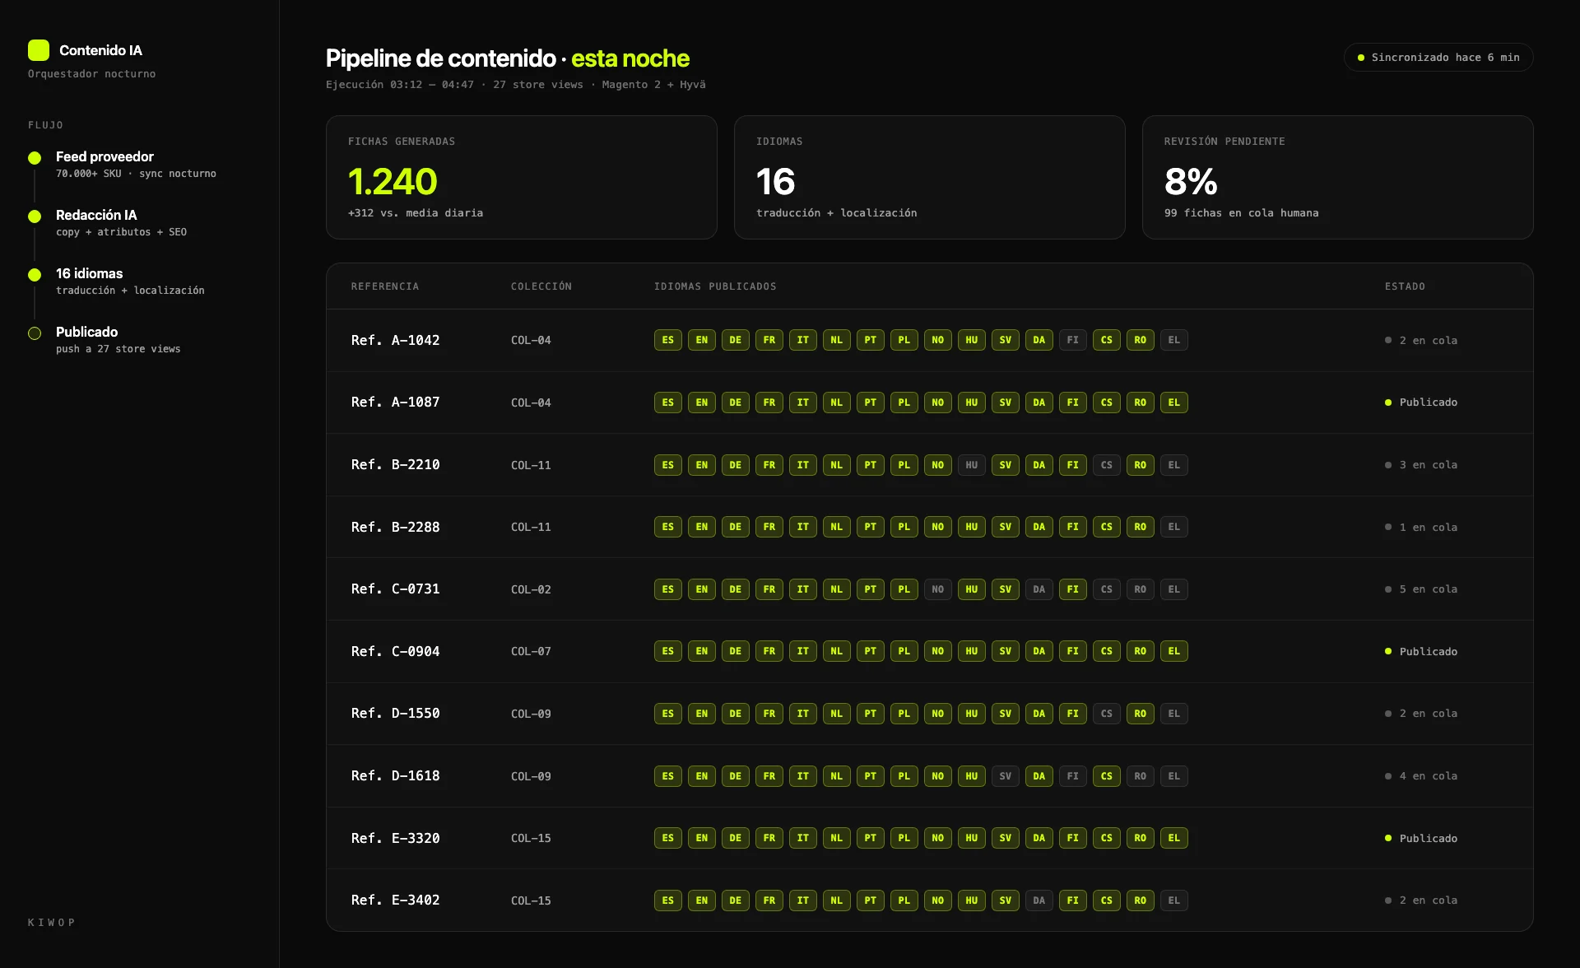Click the dimmed CS badge in row B-2210

1106,465
